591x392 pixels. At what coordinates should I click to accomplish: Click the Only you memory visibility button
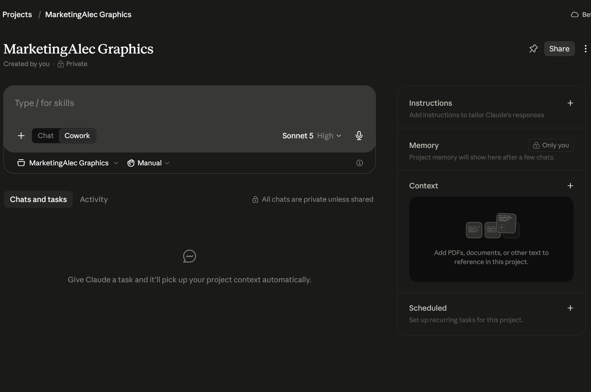(x=551, y=145)
